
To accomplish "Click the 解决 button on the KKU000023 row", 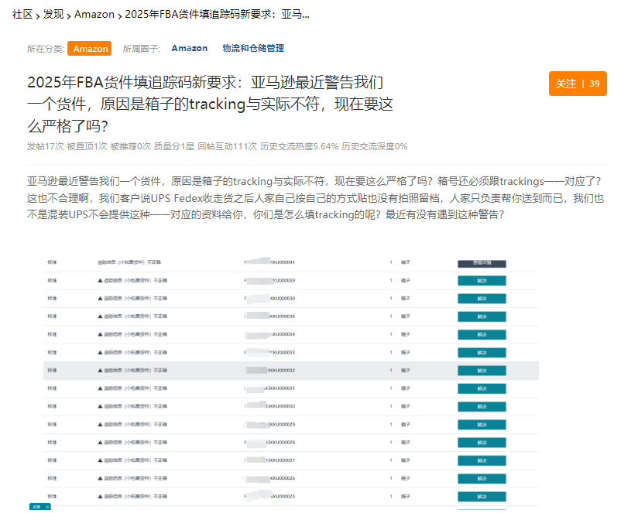I will pos(483,496).
